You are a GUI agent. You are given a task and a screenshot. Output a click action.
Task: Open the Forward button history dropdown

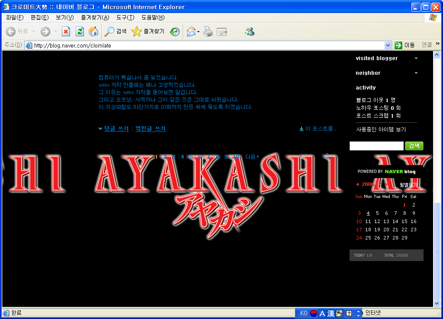tap(55, 31)
